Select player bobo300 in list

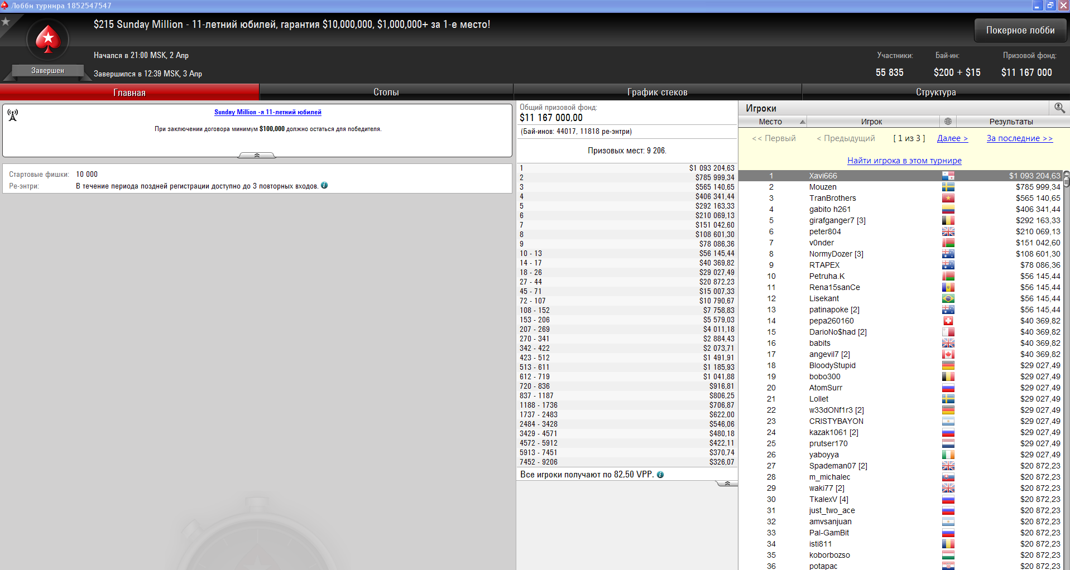pos(900,376)
